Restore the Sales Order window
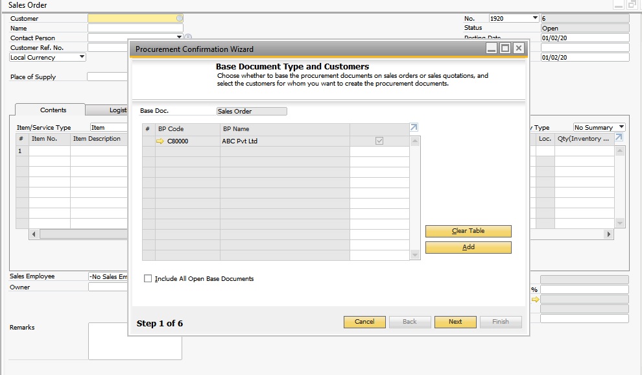Screen dimensions: 642x375 (x=632, y=5)
